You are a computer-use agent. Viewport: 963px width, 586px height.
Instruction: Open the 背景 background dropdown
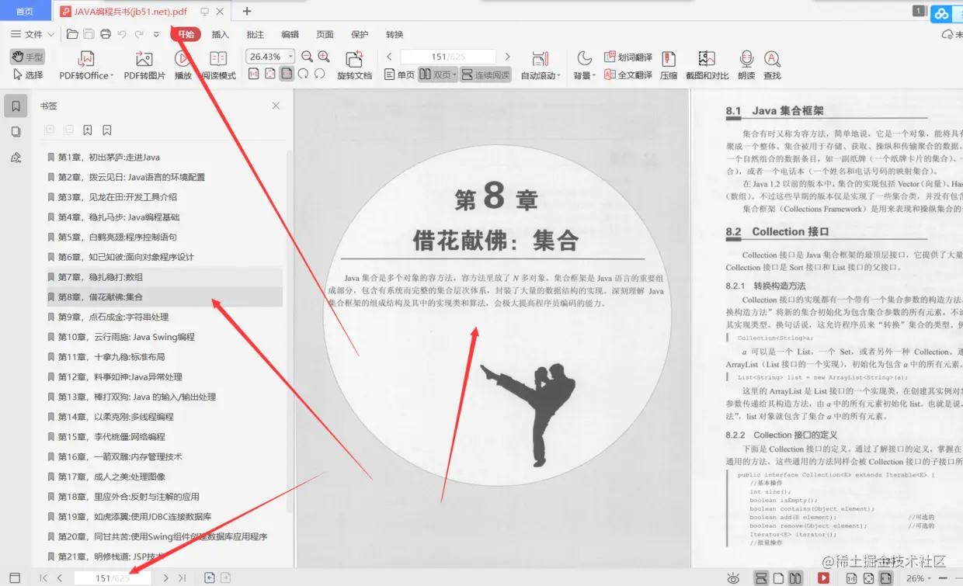pos(584,65)
